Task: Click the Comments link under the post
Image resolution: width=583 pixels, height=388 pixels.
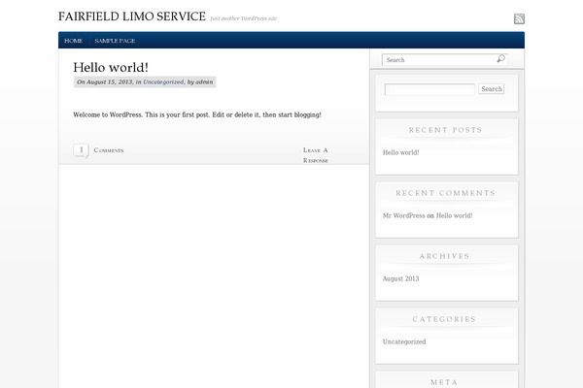Action: 109,150
